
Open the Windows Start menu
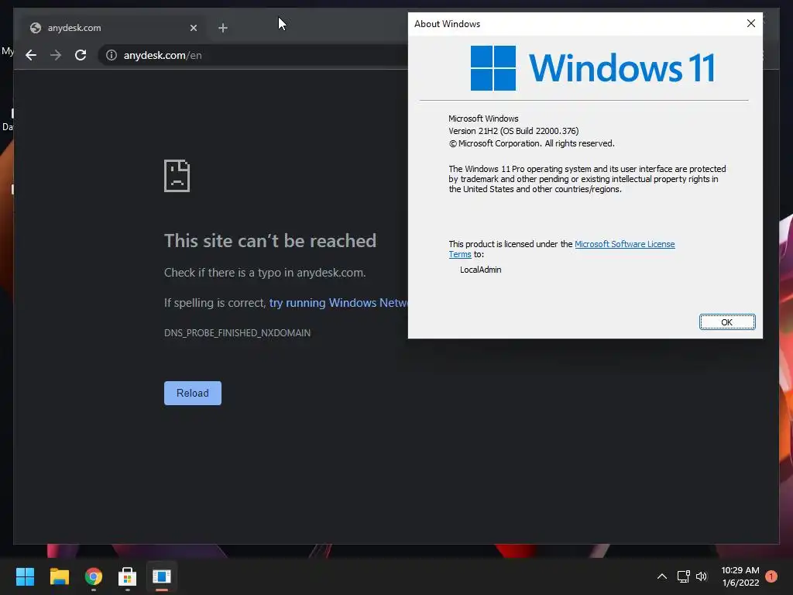(x=25, y=576)
